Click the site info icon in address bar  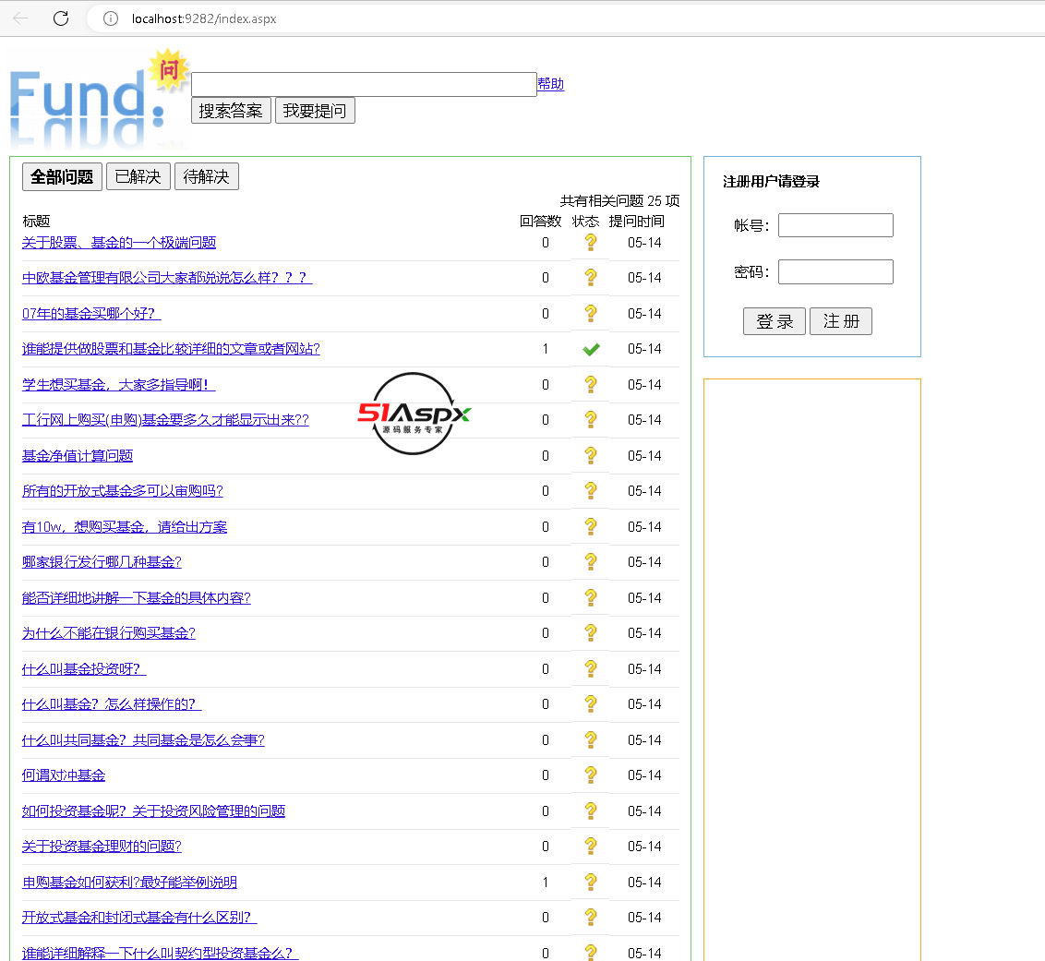pyautogui.click(x=111, y=18)
